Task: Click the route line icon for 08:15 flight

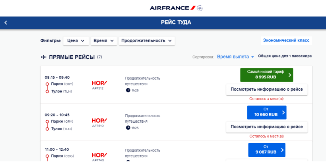Action: tap(47, 87)
